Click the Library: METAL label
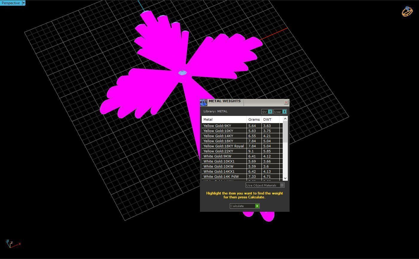 click(x=215, y=111)
